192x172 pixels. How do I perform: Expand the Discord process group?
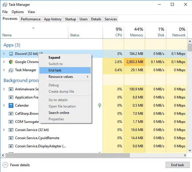click(4, 54)
